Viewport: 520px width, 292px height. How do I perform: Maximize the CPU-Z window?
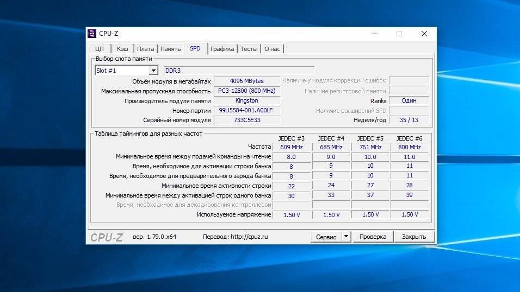(x=399, y=34)
